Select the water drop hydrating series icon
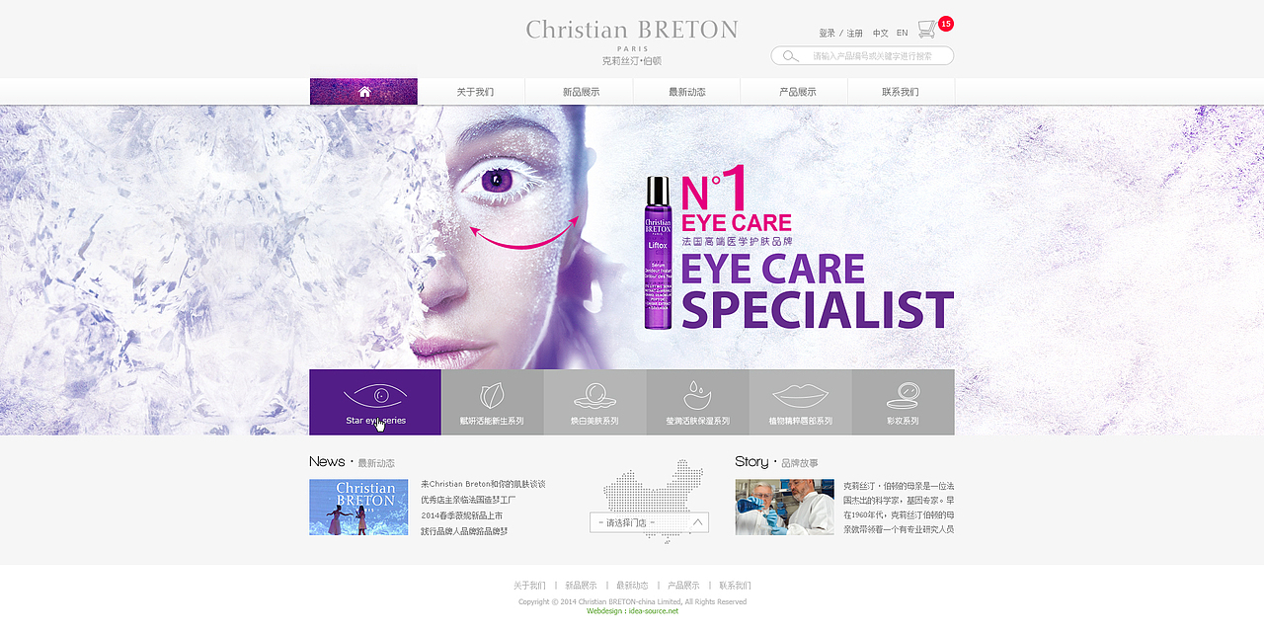 click(697, 395)
